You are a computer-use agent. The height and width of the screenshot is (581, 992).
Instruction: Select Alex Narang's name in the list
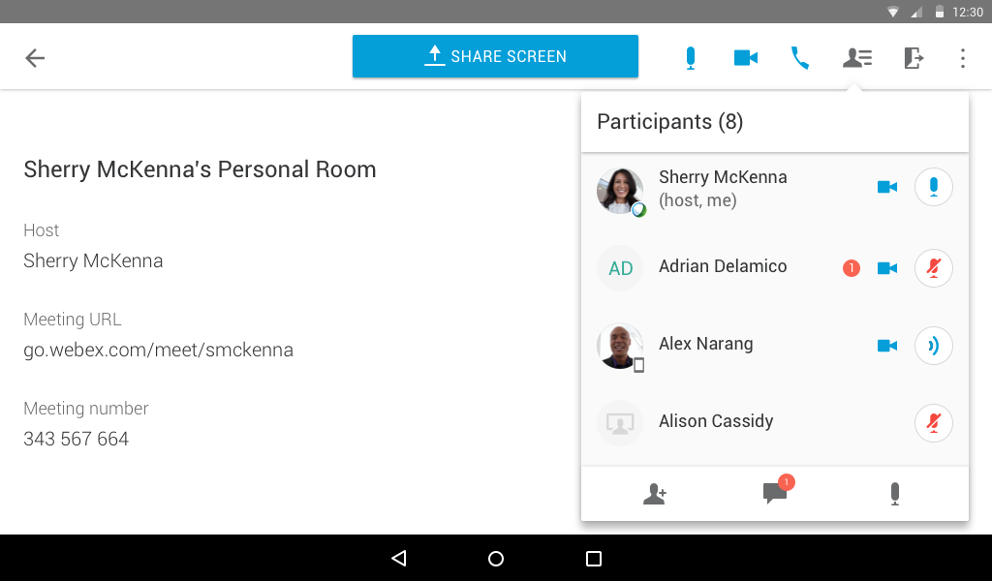705,344
